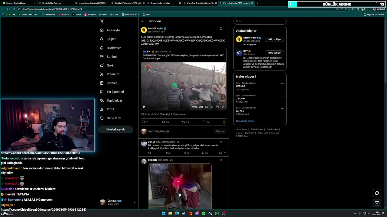Like alin's reply
387x217 pixels.
click(x=186, y=153)
